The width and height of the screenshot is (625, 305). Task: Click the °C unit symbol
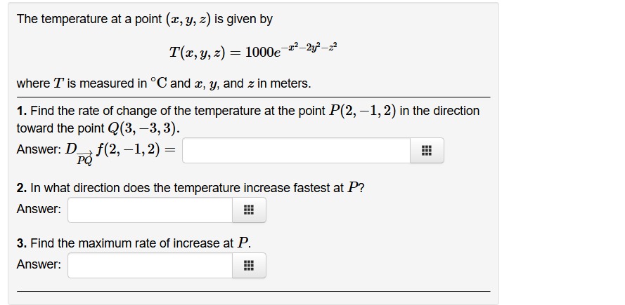(x=159, y=83)
